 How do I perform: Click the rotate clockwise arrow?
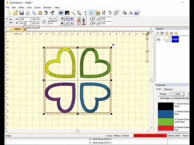click(x=55, y=19)
